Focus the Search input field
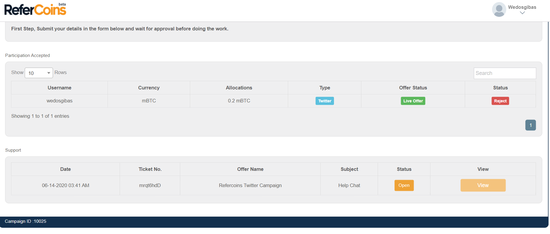The height and width of the screenshot is (234, 550). point(505,73)
